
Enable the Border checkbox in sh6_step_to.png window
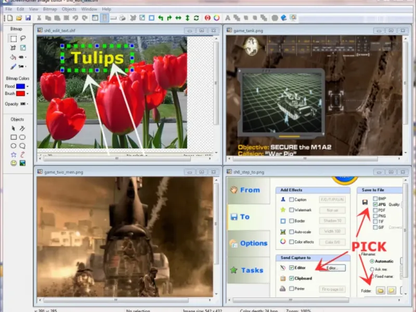tap(291, 220)
